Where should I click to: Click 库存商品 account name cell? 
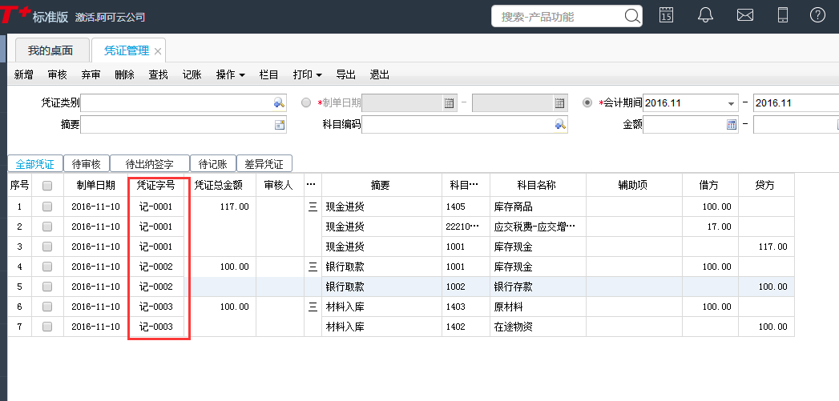[538, 207]
